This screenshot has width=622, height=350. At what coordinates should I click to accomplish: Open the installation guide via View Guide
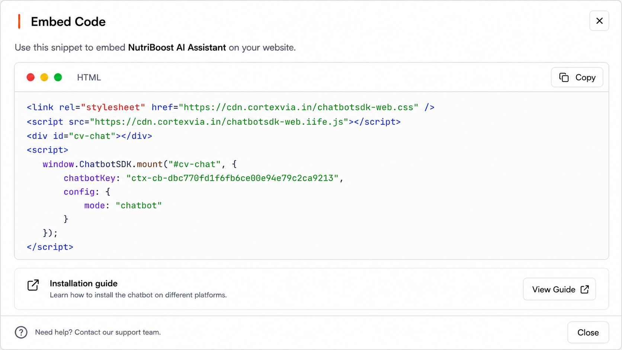pyautogui.click(x=559, y=289)
